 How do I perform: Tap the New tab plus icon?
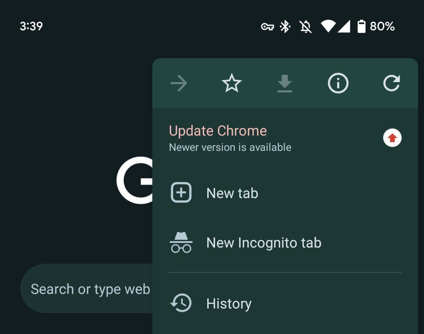(x=181, y=193)
